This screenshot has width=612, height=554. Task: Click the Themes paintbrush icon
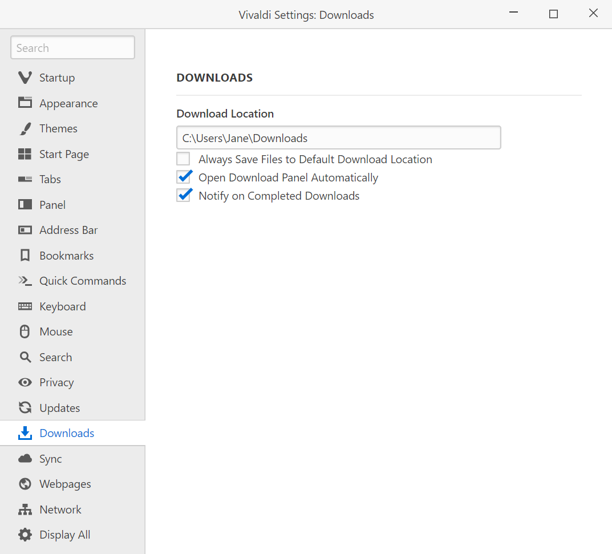click(25, 128)
